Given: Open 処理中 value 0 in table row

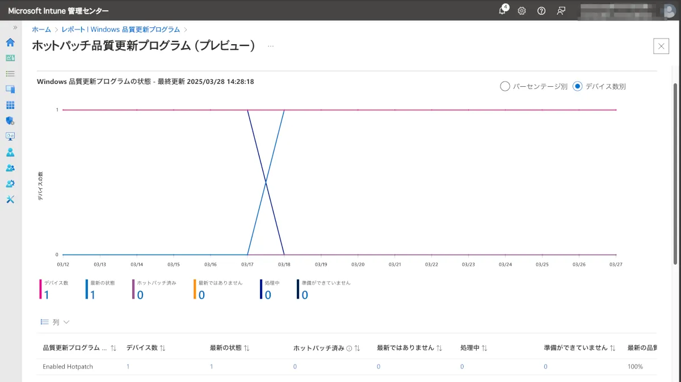Looking at the screenshot, I should [x=462, y=367].
